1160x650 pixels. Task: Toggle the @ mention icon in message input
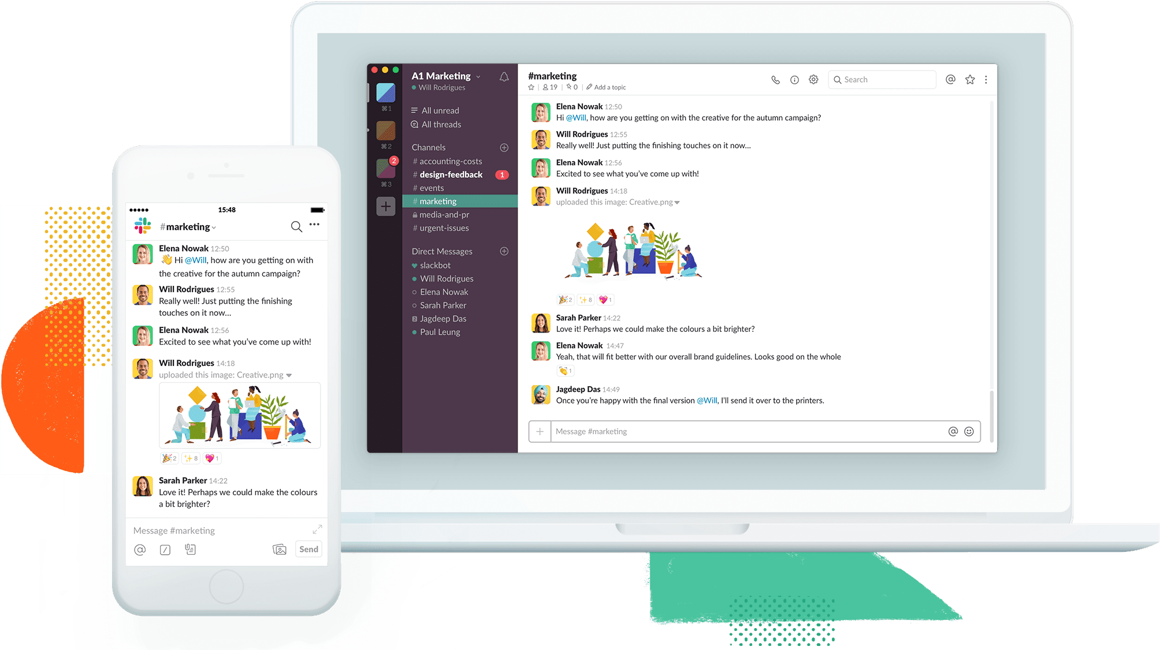tap(953, 430)
